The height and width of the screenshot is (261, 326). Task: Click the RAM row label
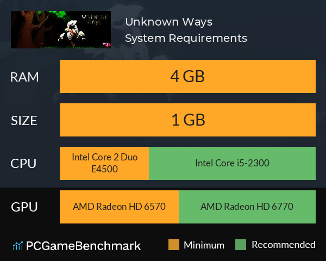tap(24, 77)
